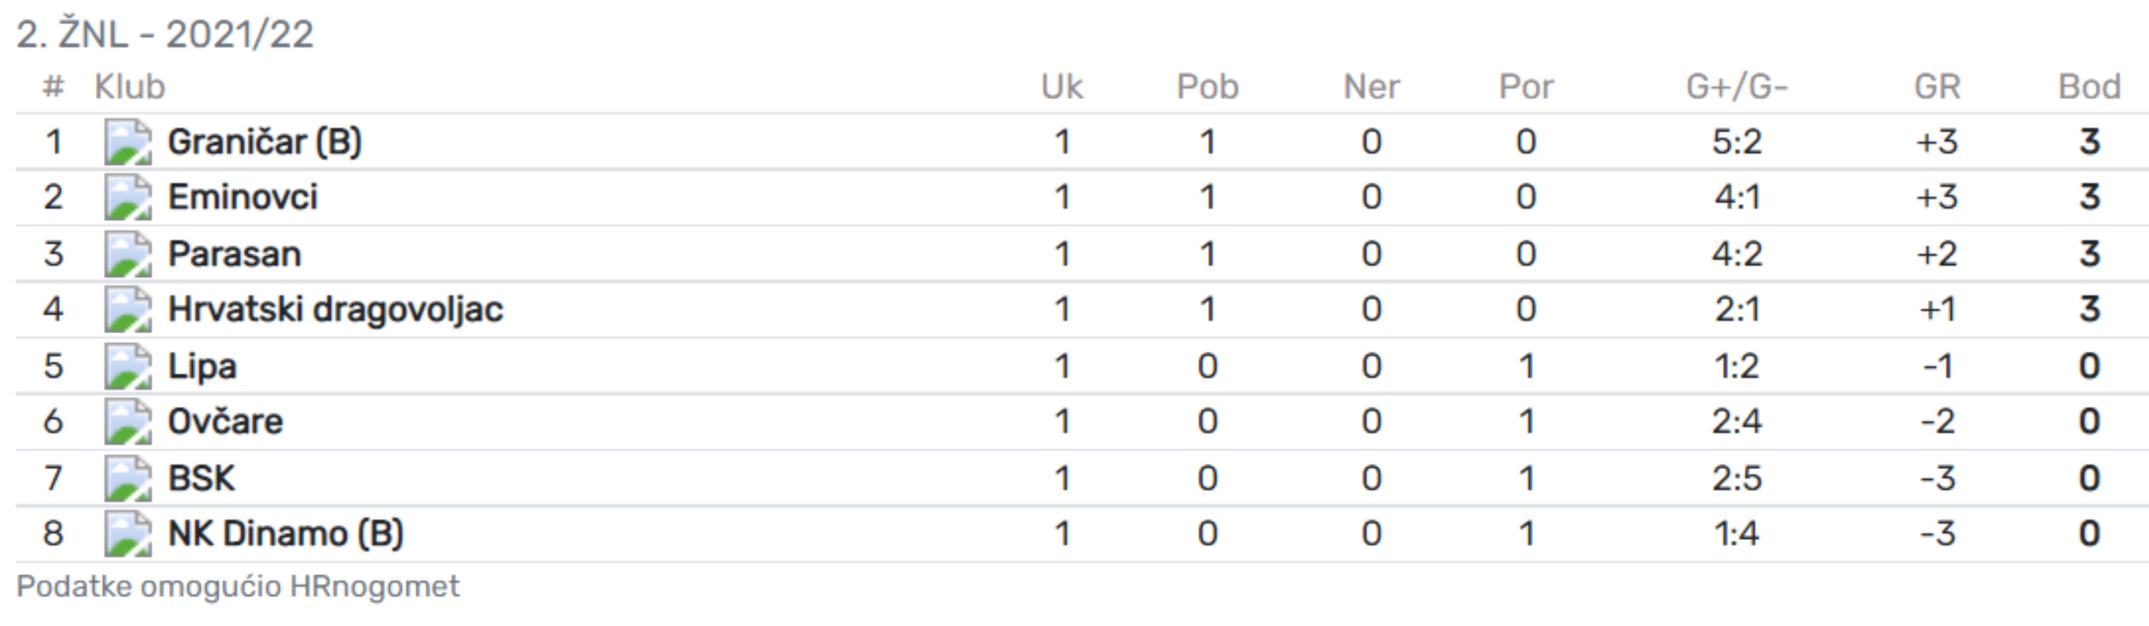Select the NK Dinamo (B) club name

(x=285, y=533)
